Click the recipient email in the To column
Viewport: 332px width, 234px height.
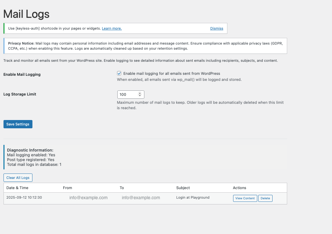pos(141,198)
